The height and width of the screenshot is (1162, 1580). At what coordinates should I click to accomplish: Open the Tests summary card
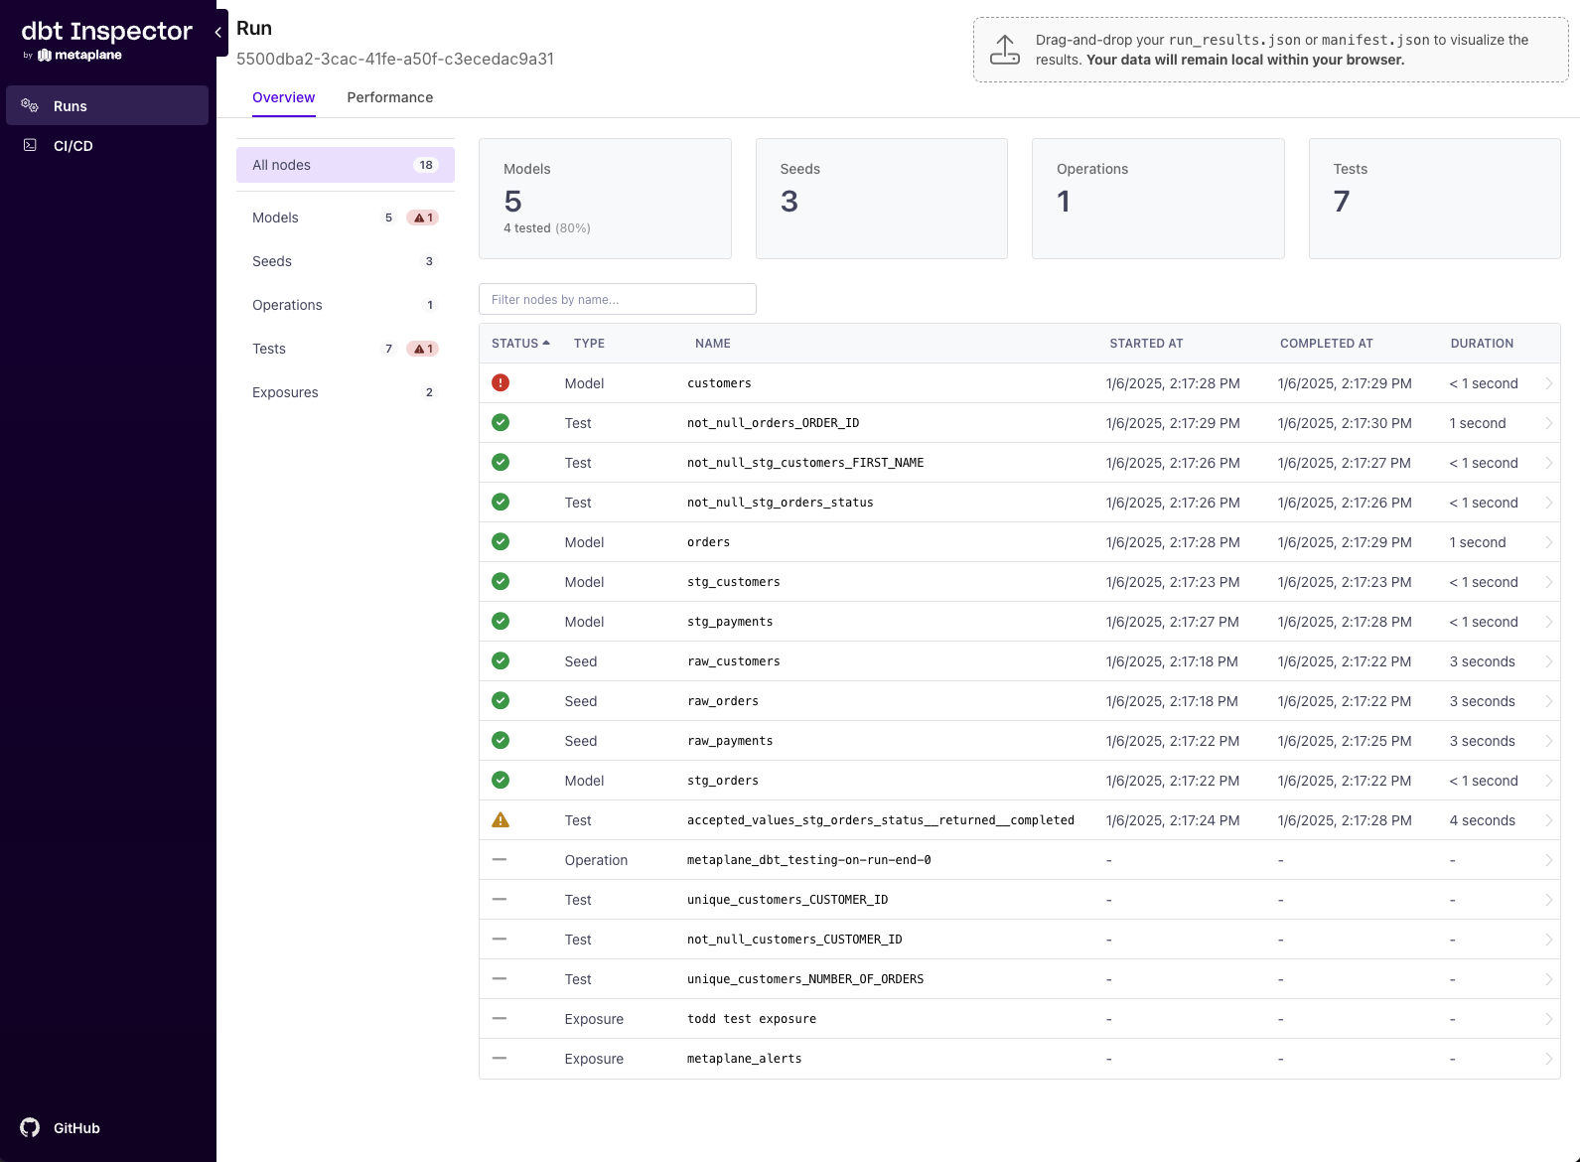click(1433, 199)
